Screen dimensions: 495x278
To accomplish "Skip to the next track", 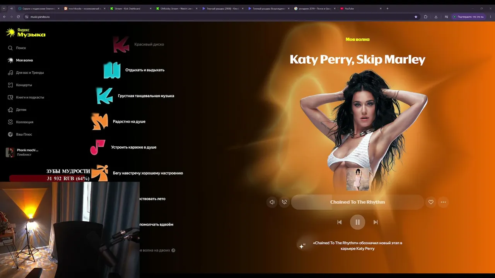I will (x=376, y=222).
